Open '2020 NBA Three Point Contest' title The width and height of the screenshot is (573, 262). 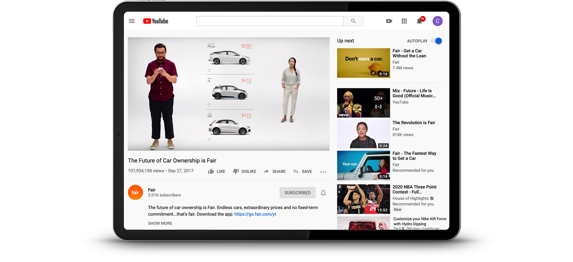click(414, 189)
